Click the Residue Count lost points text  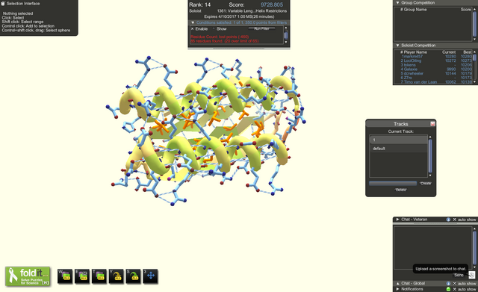220,37
